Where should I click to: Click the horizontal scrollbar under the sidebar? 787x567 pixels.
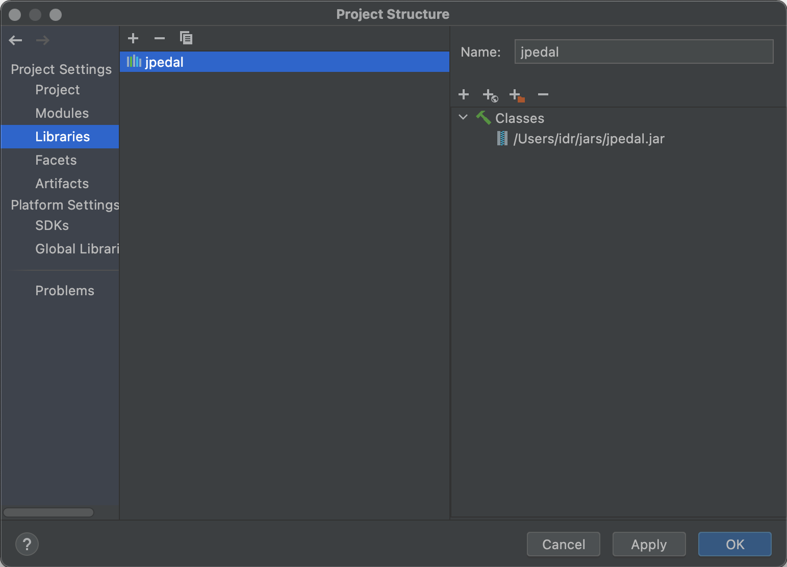[48, 512]
